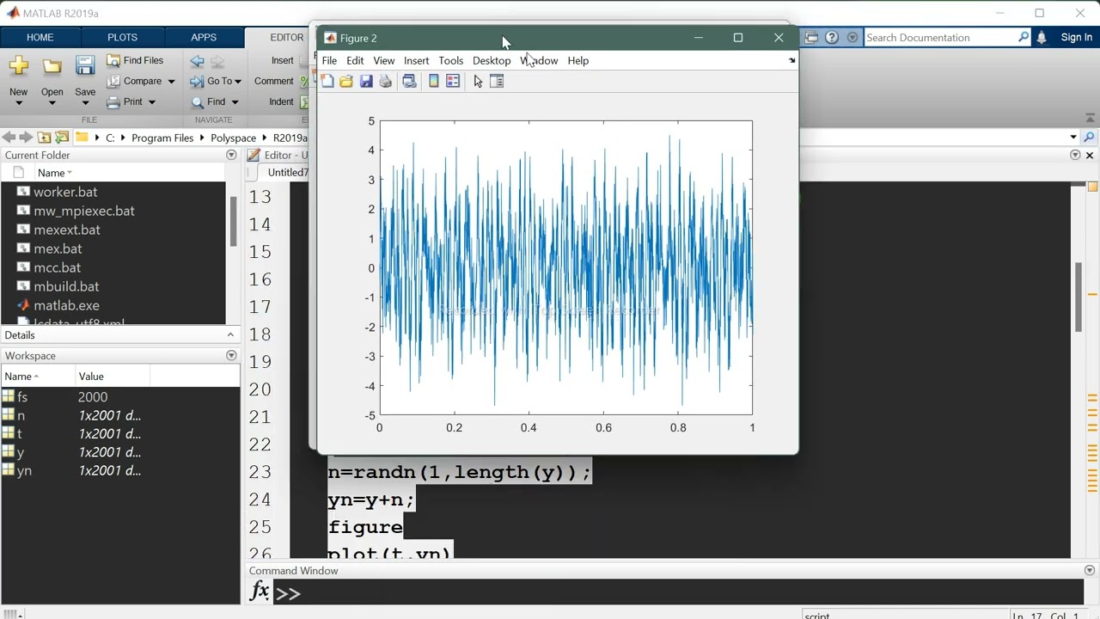Open the Workspace panel actions dropdown
The image size is (1100, 619).
(231, 355)
